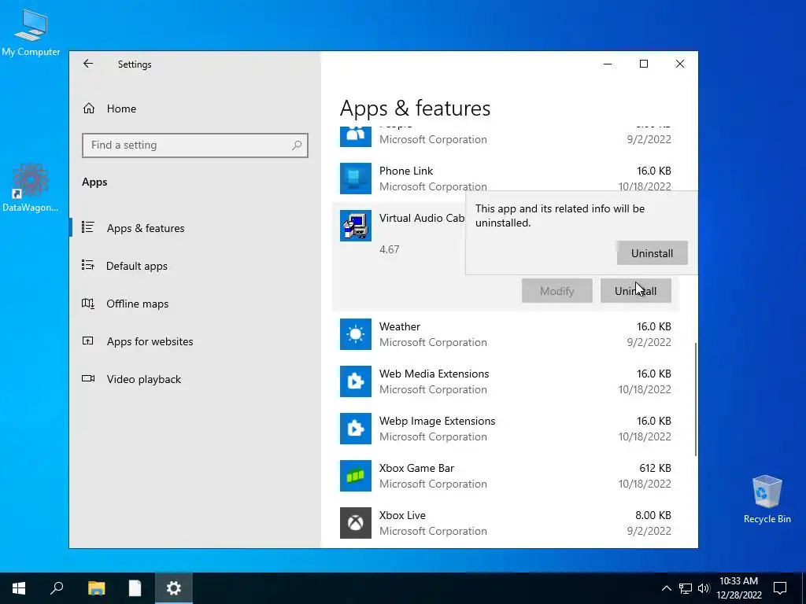Open Default apps page

[x=137, y=266]
